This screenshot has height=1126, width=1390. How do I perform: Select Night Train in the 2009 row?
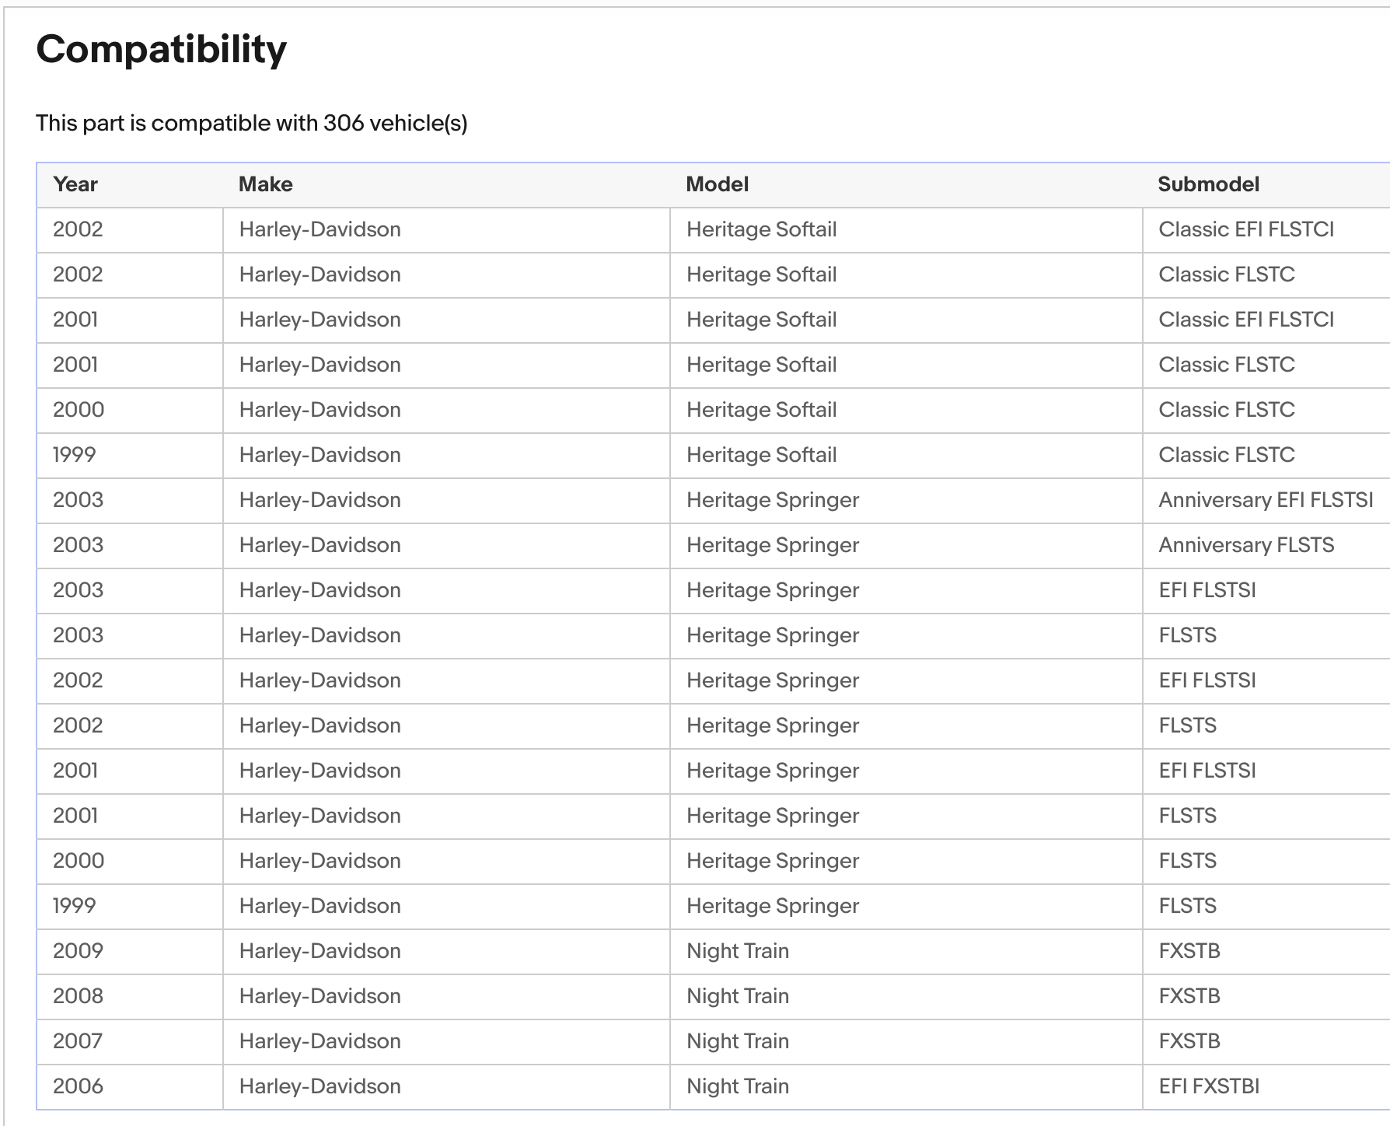coord(738,951)
